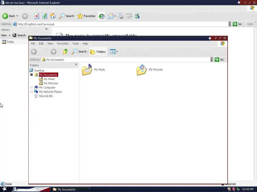257x192 pixels.
Task: Open the My Documents address dropdown
Action: (212, 59)
